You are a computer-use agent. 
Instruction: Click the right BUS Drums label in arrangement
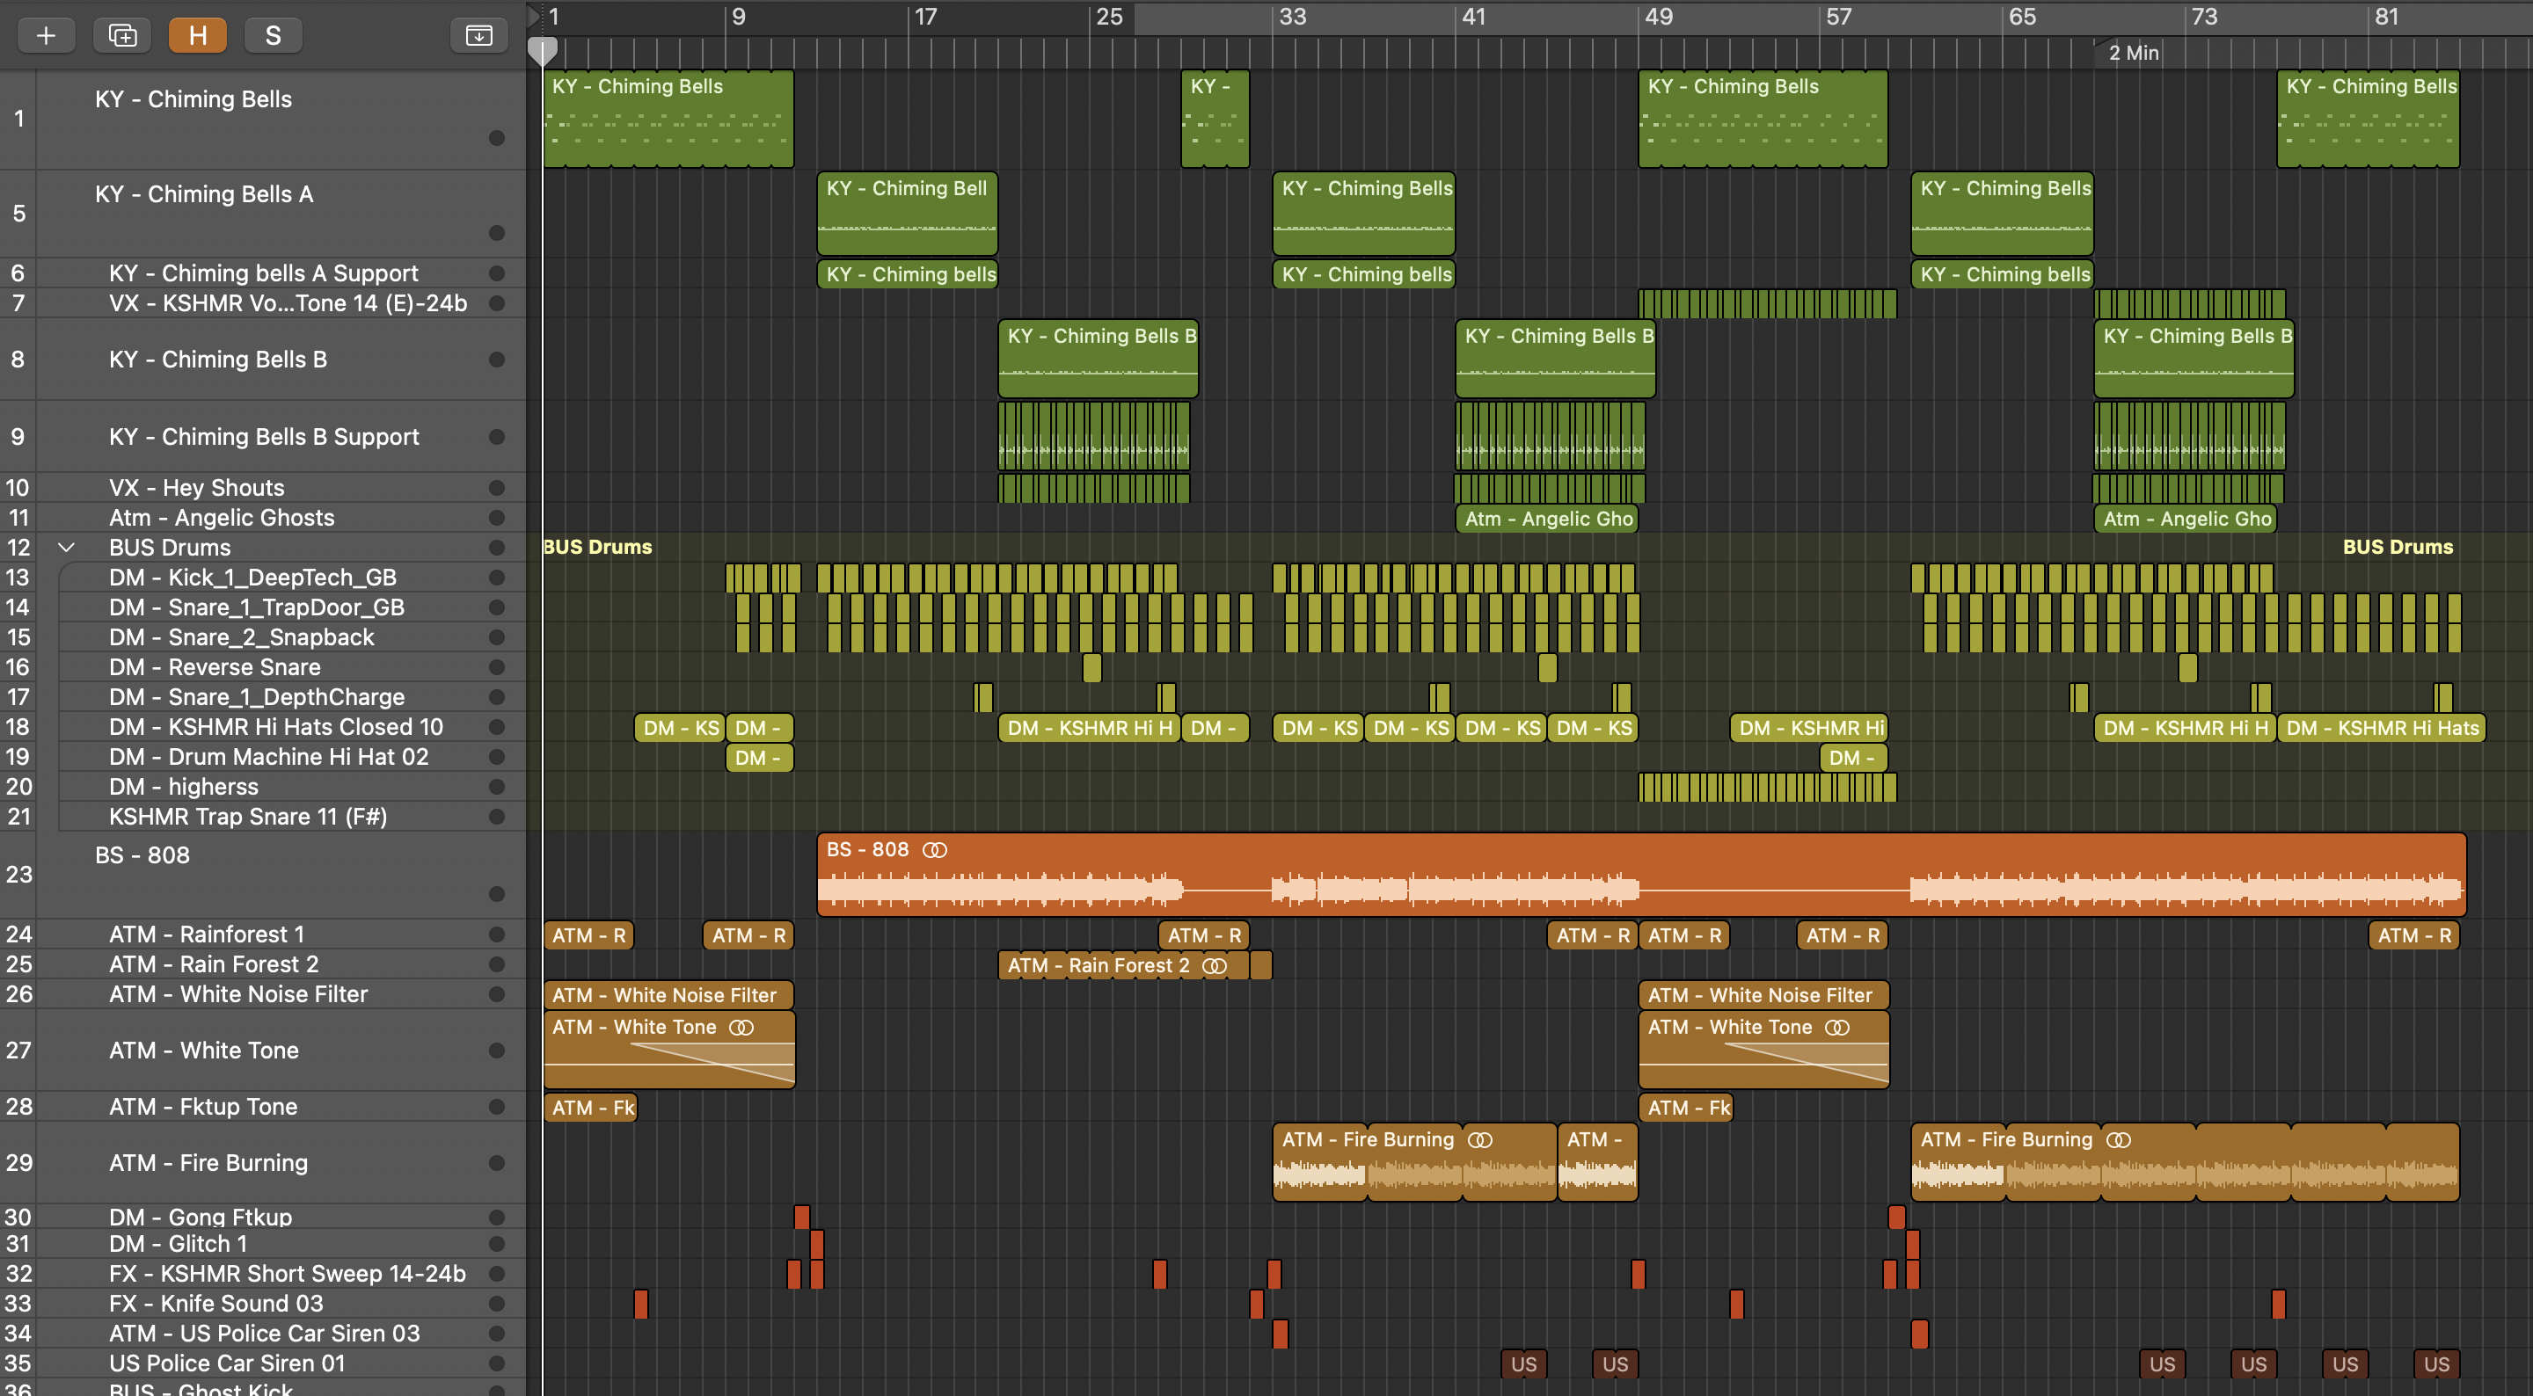pos(2398,547)
